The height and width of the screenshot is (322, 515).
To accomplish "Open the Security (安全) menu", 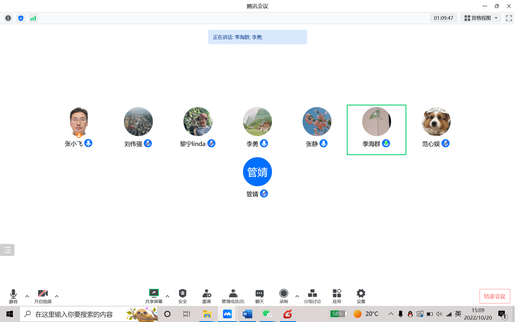I will pos(182,296).
